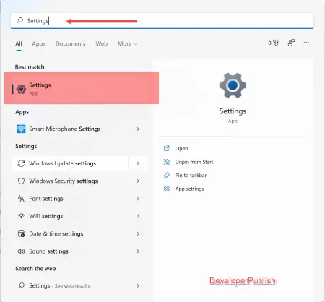Image resolution: width=325 pixels, height=302 pixels.
Task: Select Unpin from Start option
Action: 194,162
